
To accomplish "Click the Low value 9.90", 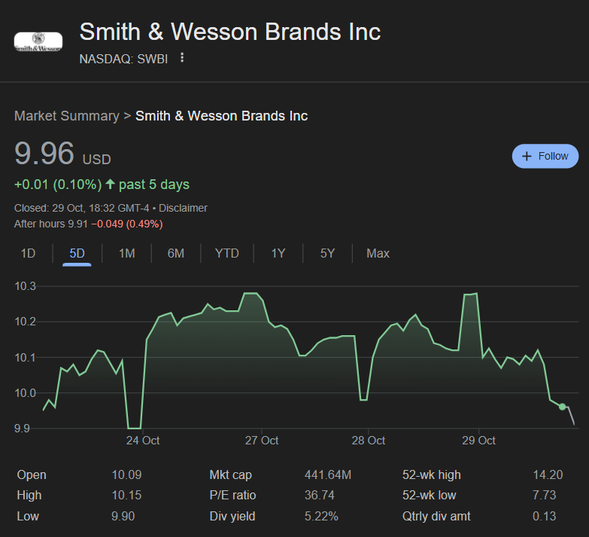I will coord(123,517).
